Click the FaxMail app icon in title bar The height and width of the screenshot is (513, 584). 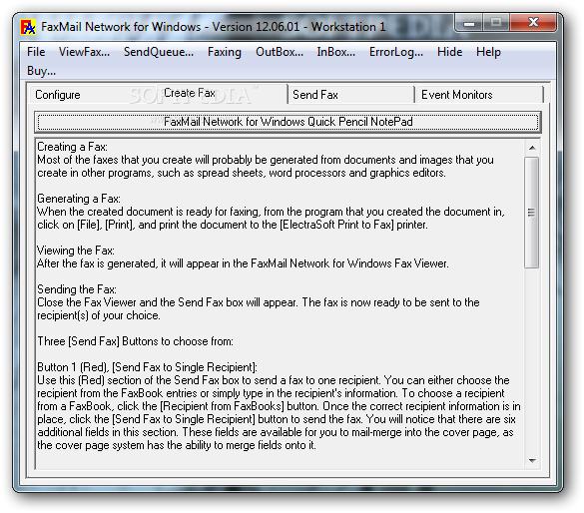pos(28,27)
